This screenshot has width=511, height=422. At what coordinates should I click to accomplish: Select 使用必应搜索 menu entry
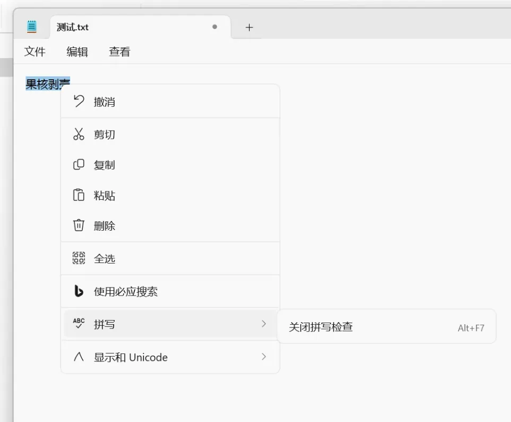(x=170, y=291)
